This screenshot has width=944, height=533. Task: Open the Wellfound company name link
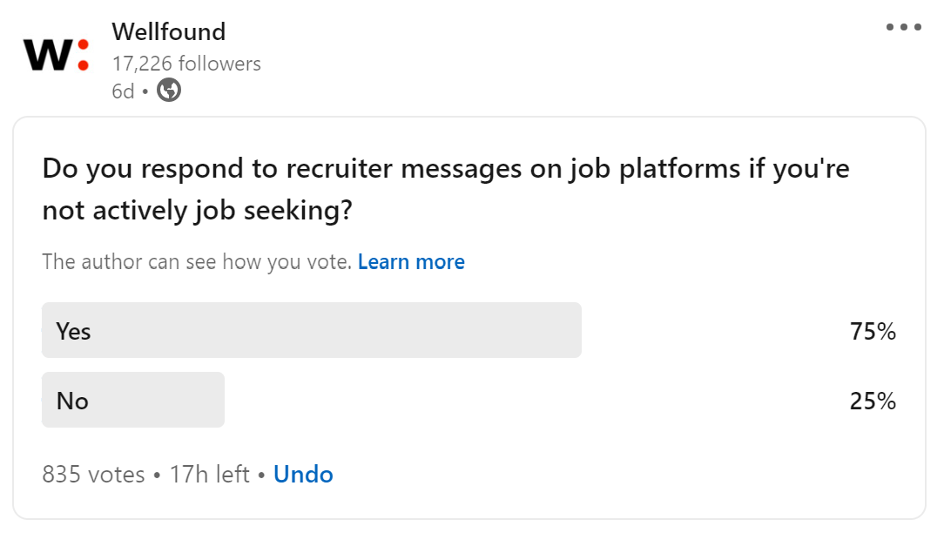point(168,32)
